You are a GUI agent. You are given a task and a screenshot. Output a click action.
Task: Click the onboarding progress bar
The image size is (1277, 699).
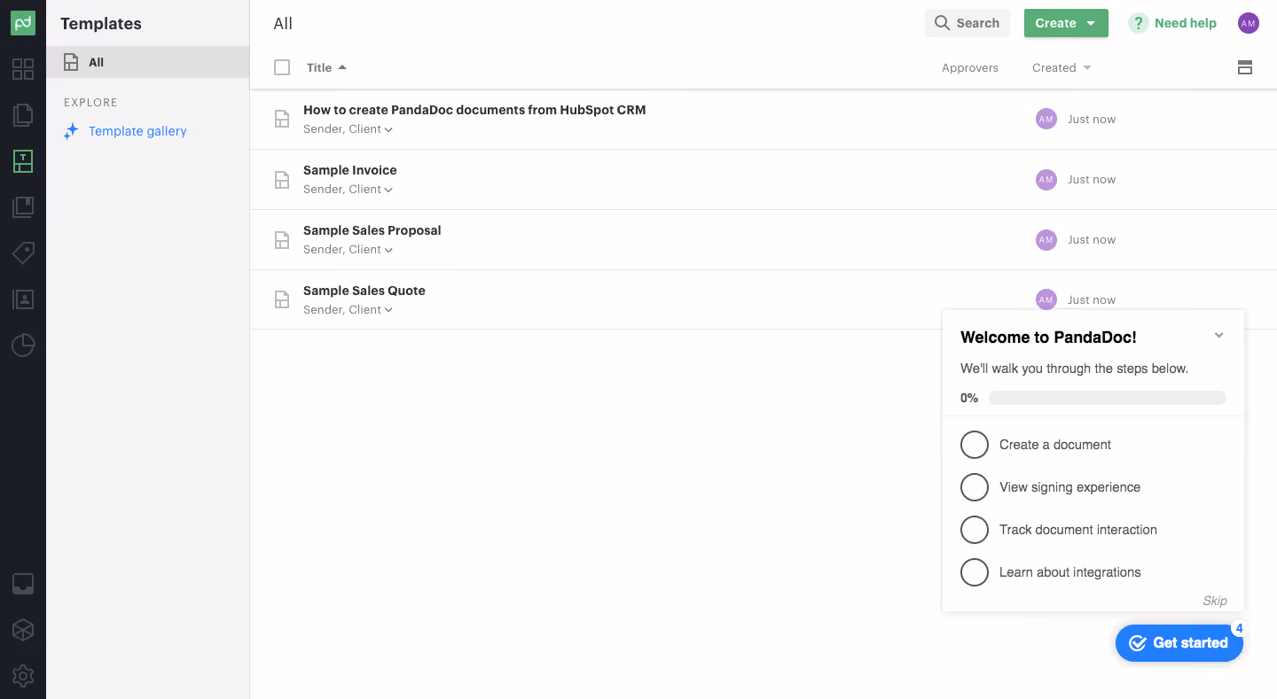[x=1108, y=399]
